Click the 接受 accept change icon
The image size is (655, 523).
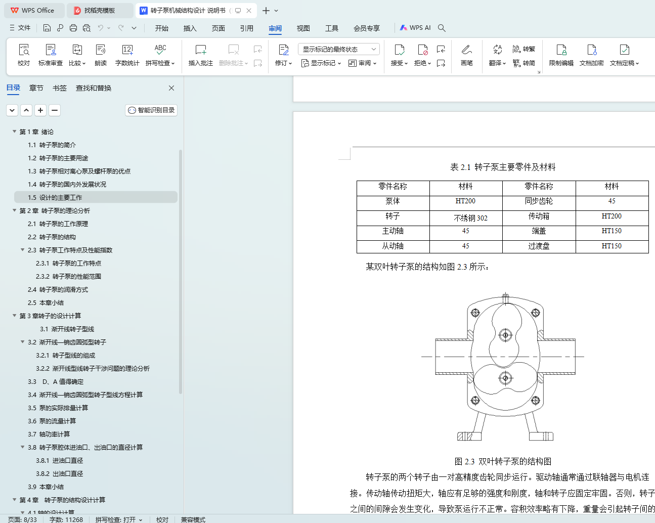pos(399,50)
